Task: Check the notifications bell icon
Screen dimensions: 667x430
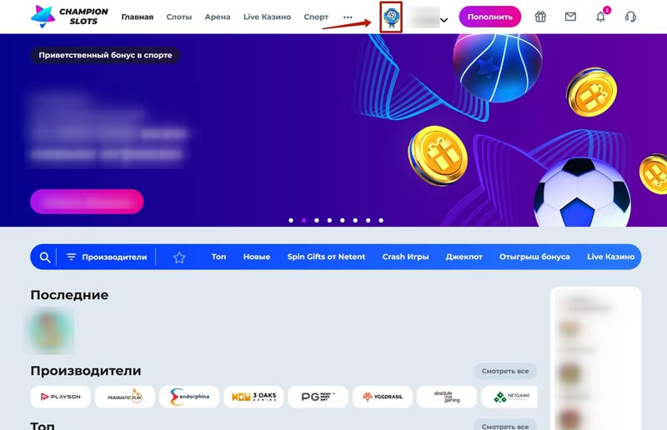Action: (600, 17)
